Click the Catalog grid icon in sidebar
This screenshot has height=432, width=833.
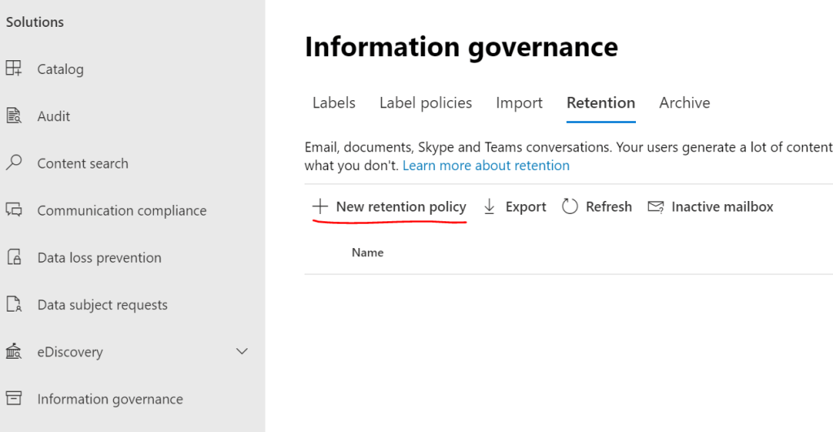[14, 69]
